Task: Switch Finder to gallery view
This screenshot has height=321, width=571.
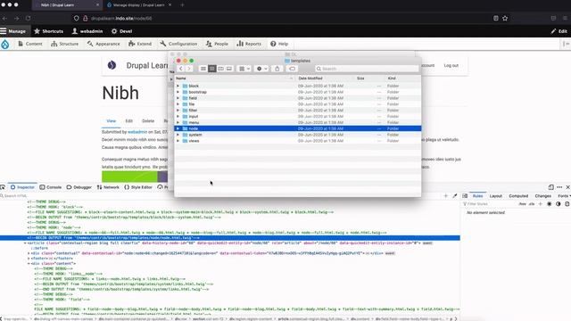Action: click(x=229, y=69)
